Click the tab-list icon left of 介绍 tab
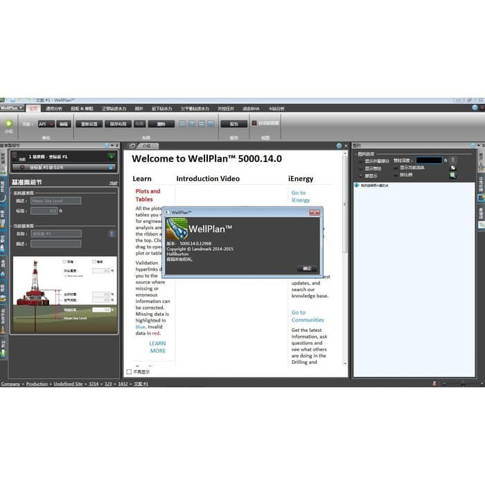Viewport: 485px width, 485px height. coord(132,145)
